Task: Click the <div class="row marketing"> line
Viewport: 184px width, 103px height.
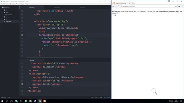Action: [x=51, y=21]
